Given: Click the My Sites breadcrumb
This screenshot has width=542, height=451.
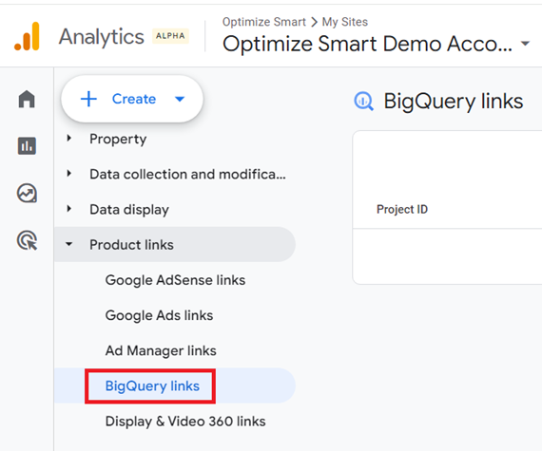Looking at the screenshot, I should coord(345,22).
